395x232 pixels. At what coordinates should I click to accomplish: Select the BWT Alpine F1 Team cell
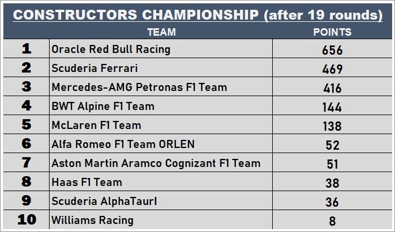tap(103, 107)
